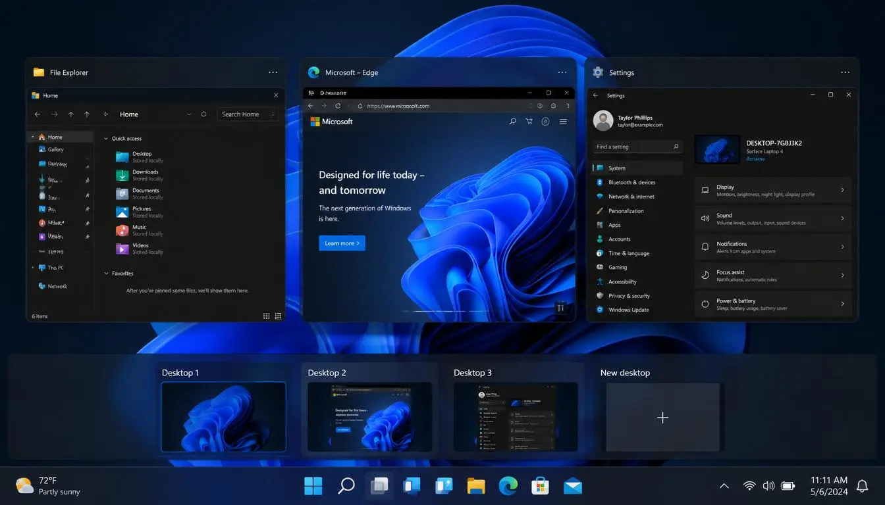Pause the Microsoft page carousel
885x505 pixels.
coord(561,307)
